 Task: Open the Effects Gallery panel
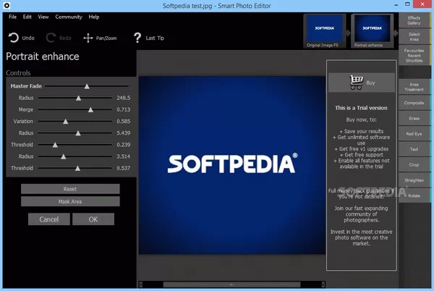tap(414, 20)
